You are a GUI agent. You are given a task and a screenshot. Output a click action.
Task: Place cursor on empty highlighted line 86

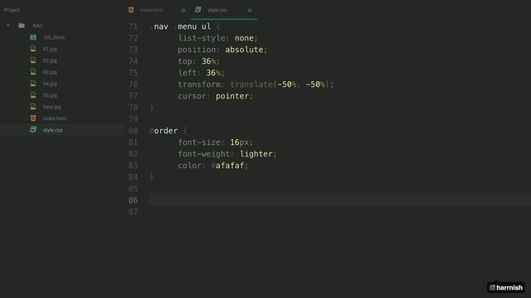tap(340, 200)
